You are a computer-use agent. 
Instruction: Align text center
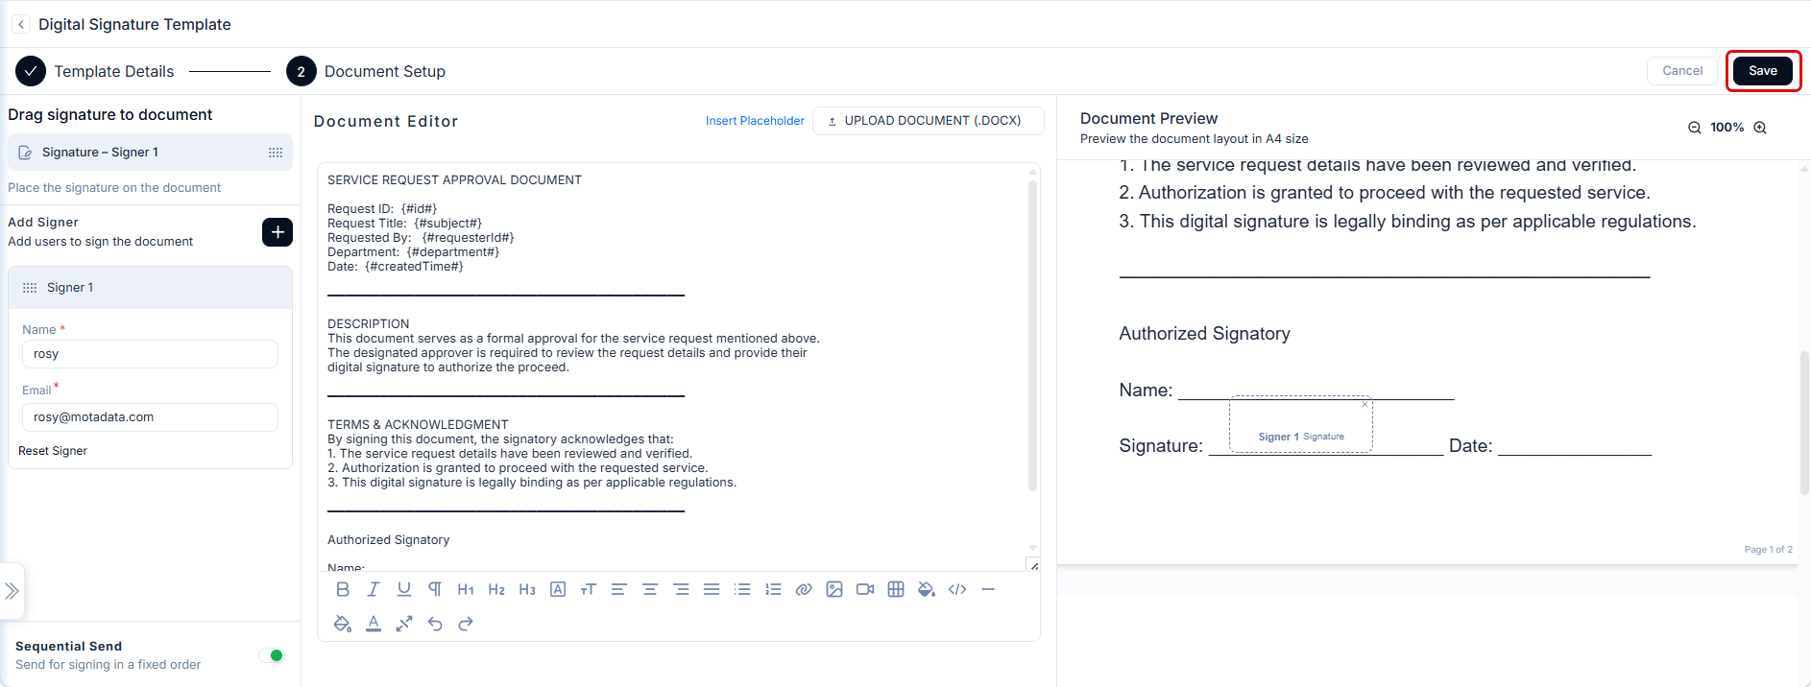[x=650, y=589]
